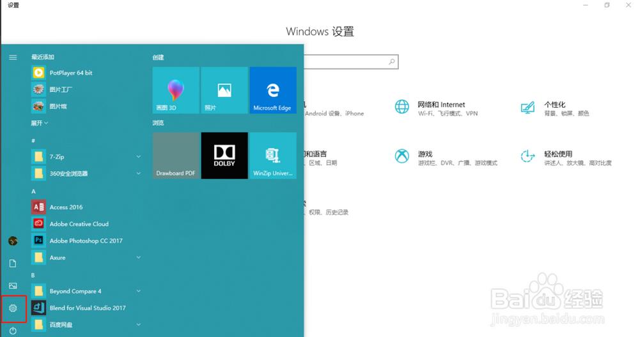638x337 pixels.
Task: Click the 最近添加 section header
Action: click(x=43, y=57)
